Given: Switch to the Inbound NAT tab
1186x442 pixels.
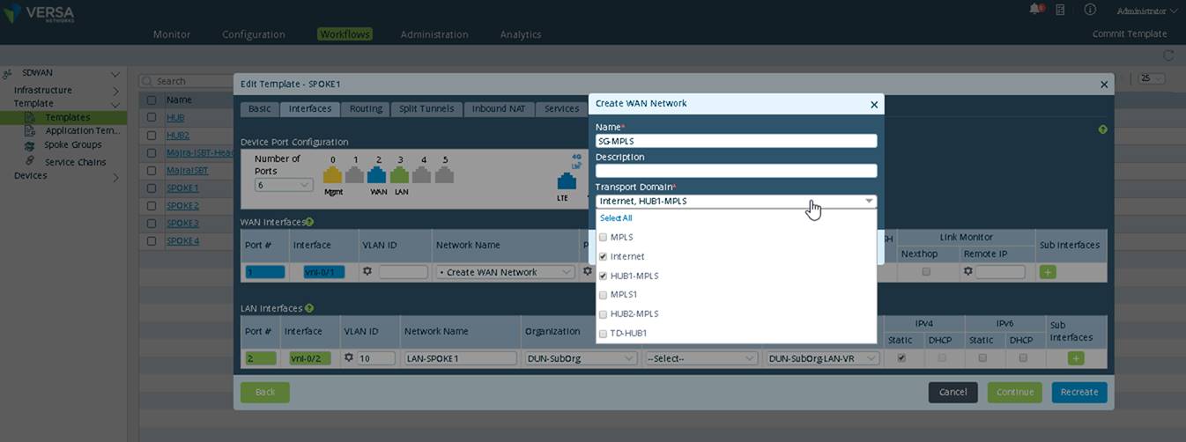Looking at the screenshot, I should click(x=499, y=108).
